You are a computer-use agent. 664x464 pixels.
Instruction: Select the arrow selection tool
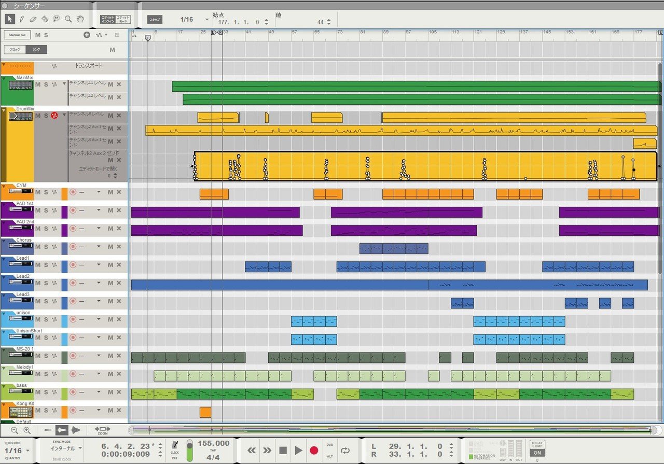pyautogui.click(x=10, y=19)
